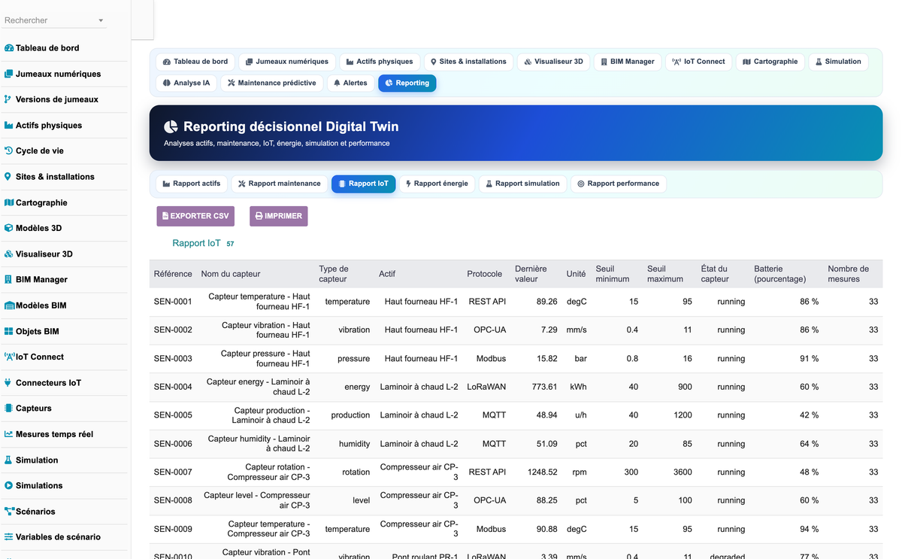Open Sites & installations top tab
The height and width of the screenshot is (559, 902).
coord(468,62)
